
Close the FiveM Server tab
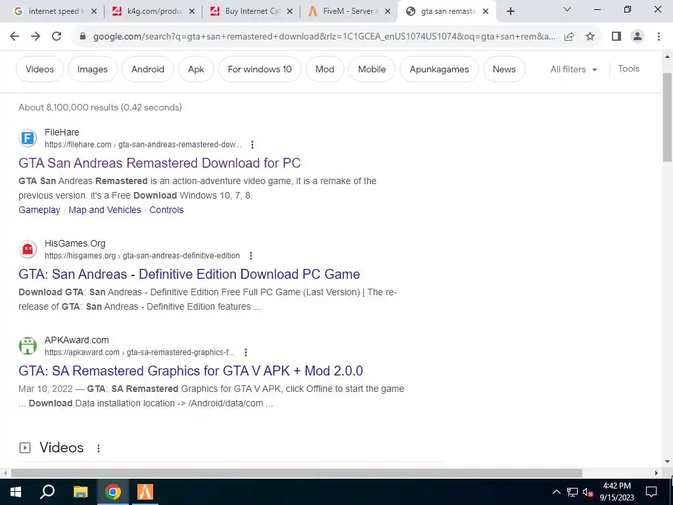[388, 12]
